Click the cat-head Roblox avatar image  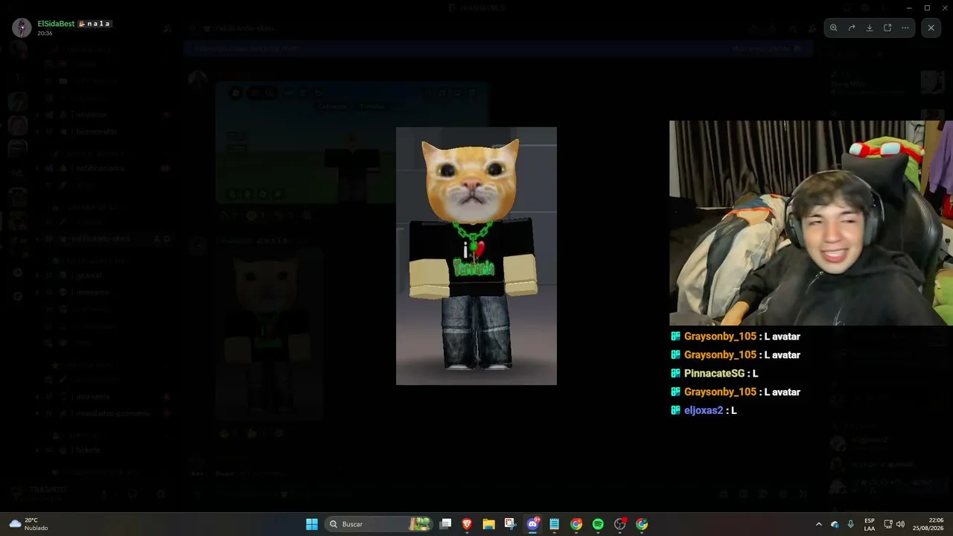pyautogui.click(x=476, y=256)
